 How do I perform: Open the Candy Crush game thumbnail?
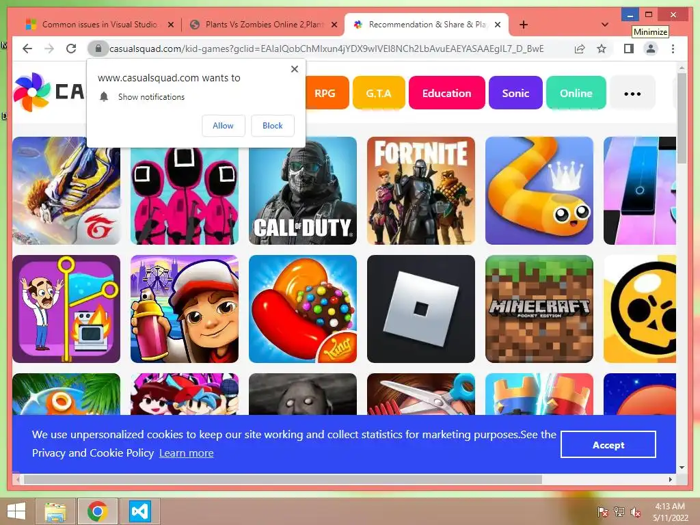pos(303,309)
